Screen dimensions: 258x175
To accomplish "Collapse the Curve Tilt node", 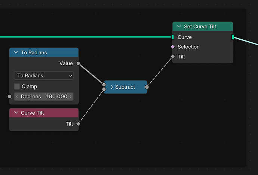I will tap(16, 113).
